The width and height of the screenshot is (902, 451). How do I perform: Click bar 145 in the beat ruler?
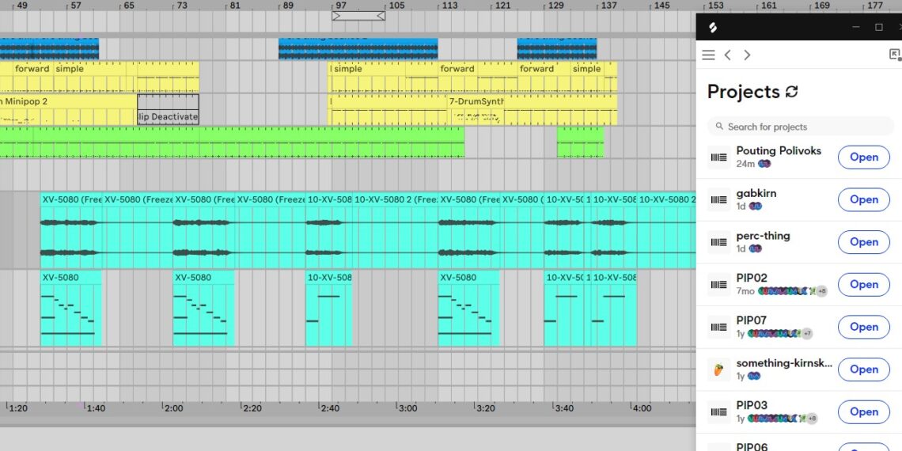662,6
